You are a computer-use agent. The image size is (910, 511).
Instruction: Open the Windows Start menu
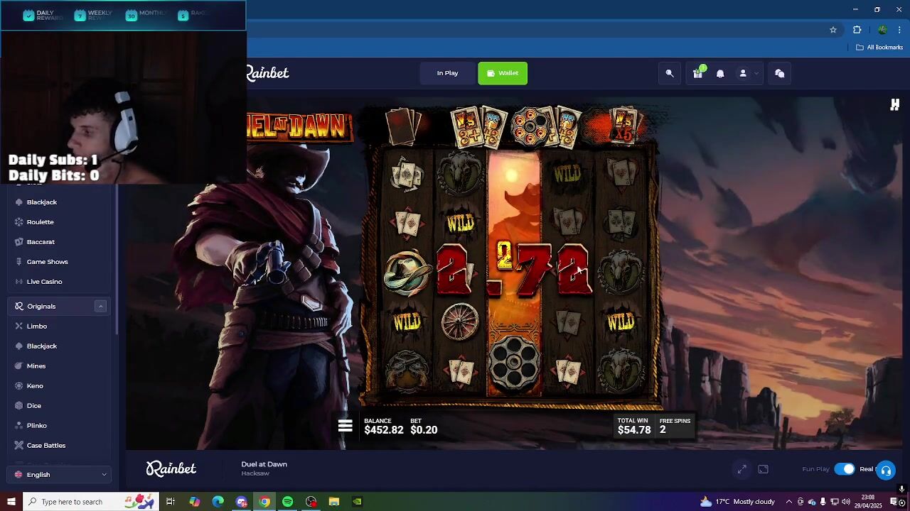click(11, 502)
